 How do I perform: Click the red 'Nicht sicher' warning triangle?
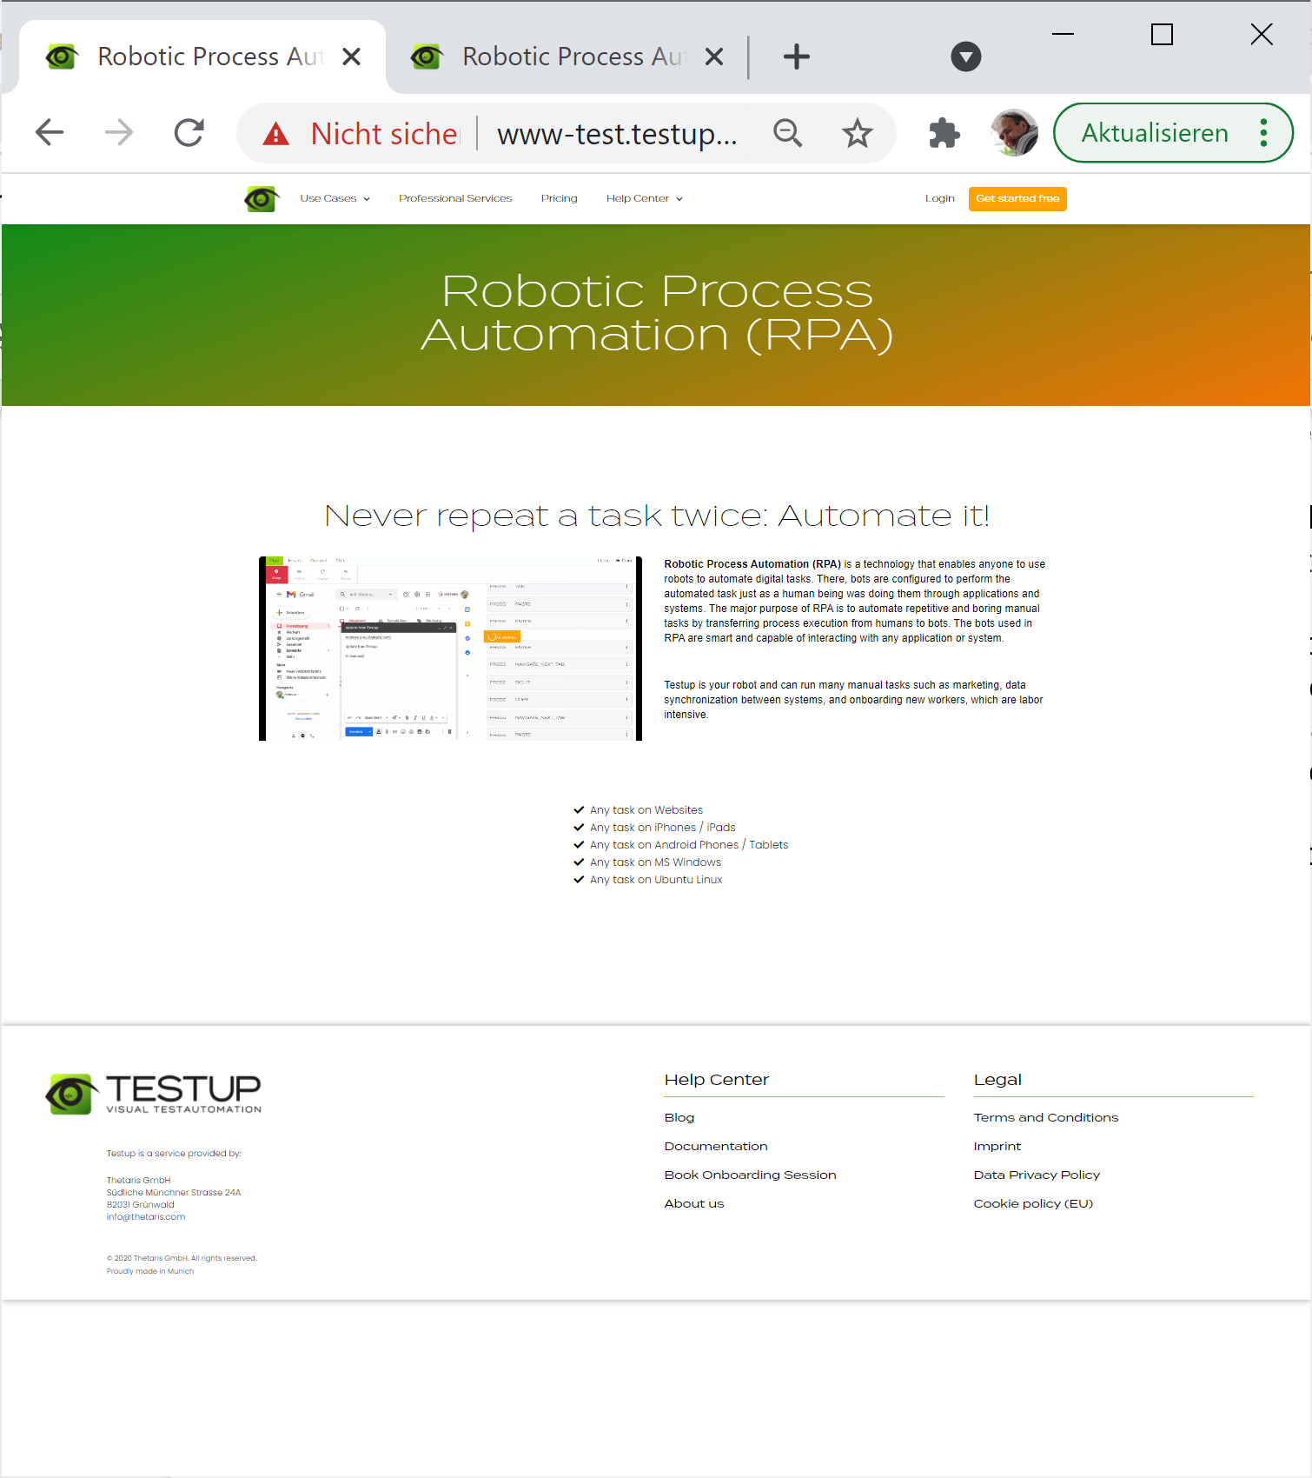276,134
